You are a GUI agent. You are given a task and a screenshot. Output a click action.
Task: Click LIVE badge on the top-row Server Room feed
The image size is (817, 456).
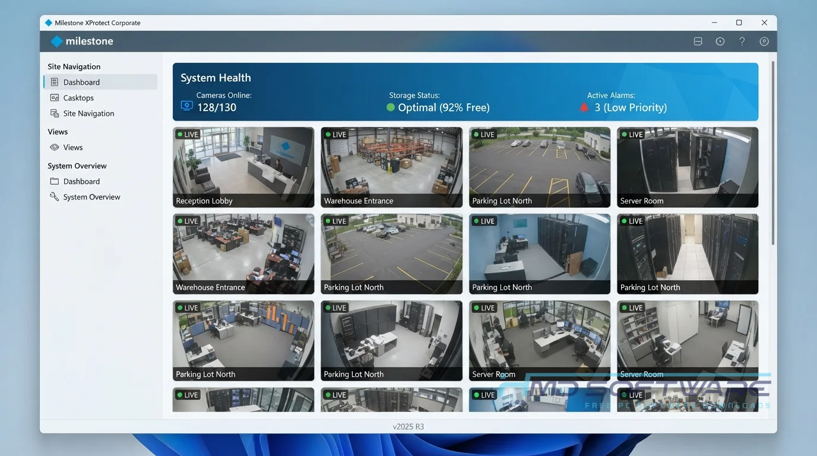[632, 135]
